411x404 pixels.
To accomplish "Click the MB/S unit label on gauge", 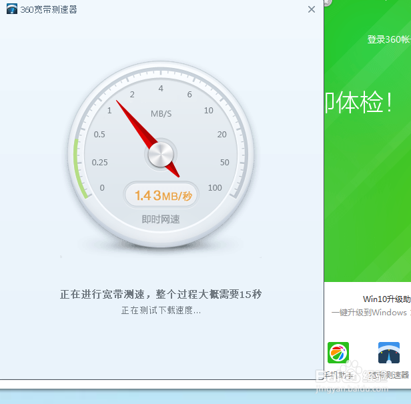I will 161,113.
